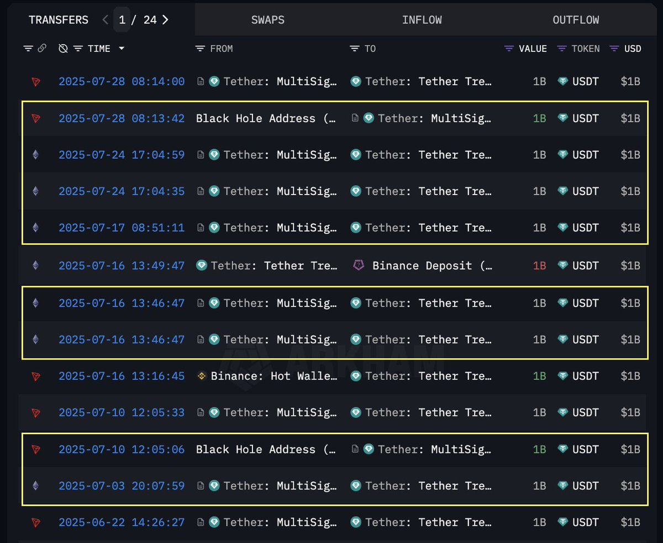The height and width of the screenshot is (543, 663).
Task: Click the Binance Deposit purple entity icon
Action: pyautogui.click(x=359, y=266)
